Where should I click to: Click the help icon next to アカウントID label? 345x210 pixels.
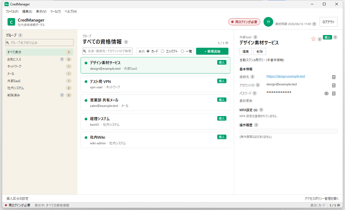[x=258, y=85]
